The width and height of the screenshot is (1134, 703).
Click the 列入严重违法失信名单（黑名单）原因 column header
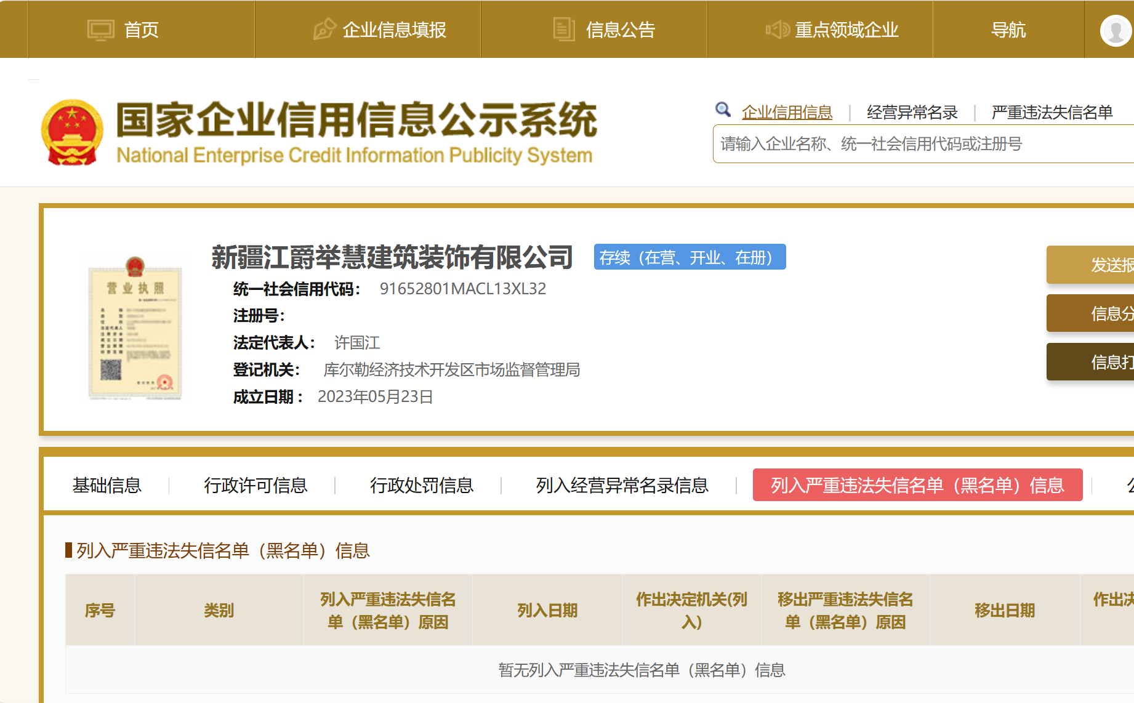click(388, 610)
